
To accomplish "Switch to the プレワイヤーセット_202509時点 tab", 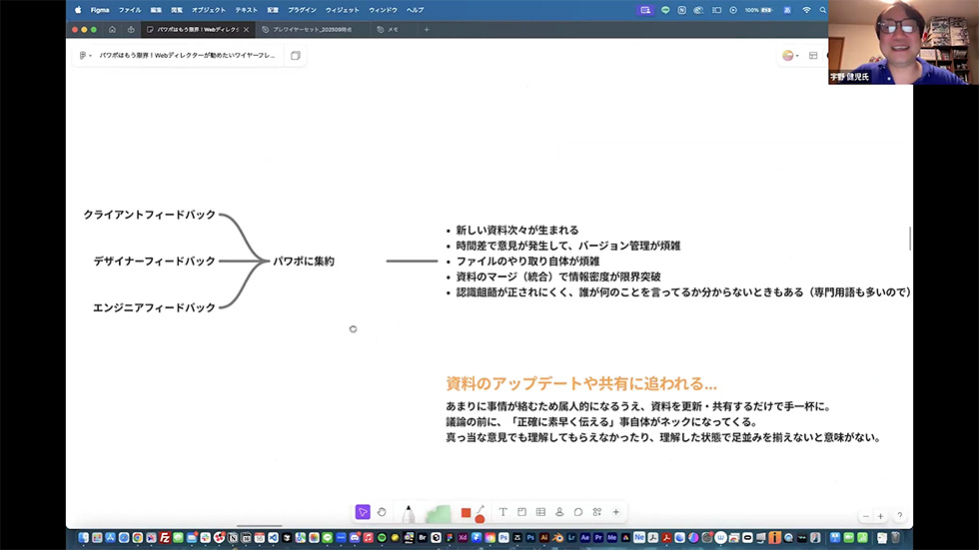I will (x=312, y=29).
